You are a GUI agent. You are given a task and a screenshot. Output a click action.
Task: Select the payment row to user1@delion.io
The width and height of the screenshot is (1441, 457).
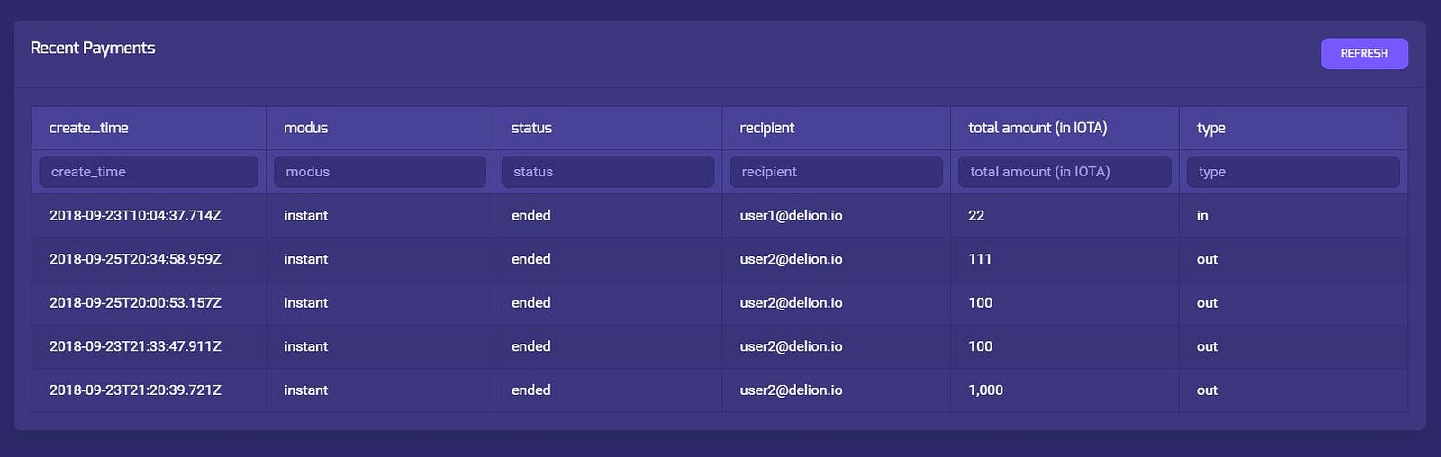point(791,216)
